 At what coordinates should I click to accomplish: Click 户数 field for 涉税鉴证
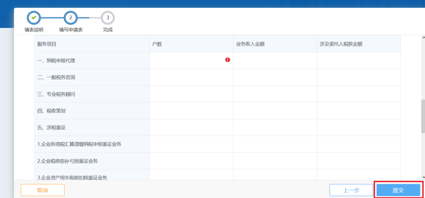click(x=191, y=128)
